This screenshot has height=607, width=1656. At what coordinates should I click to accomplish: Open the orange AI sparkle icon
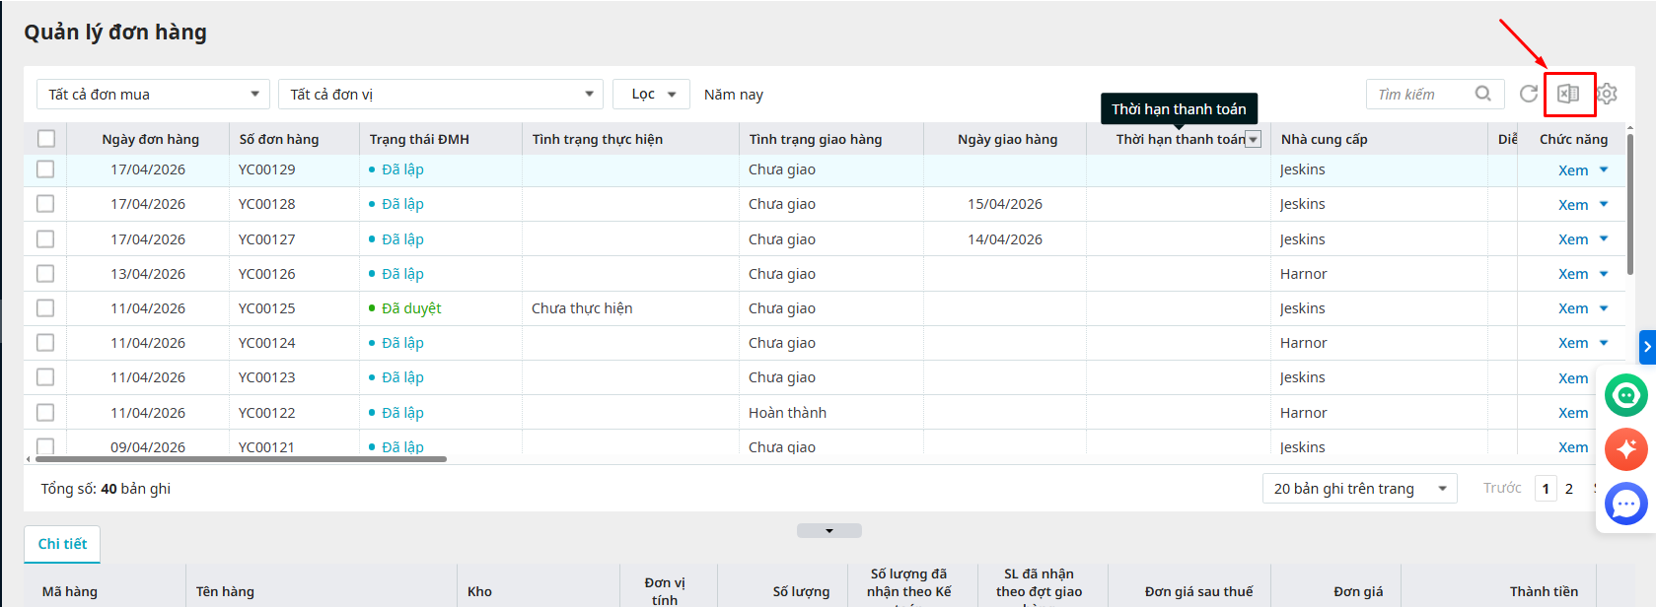coord(1625,449)
